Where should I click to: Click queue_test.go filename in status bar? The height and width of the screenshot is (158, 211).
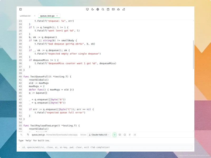38,135
